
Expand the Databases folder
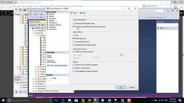(33, 31)
